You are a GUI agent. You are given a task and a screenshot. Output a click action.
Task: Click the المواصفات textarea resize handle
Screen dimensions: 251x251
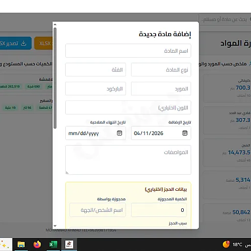tap(67, 173)
